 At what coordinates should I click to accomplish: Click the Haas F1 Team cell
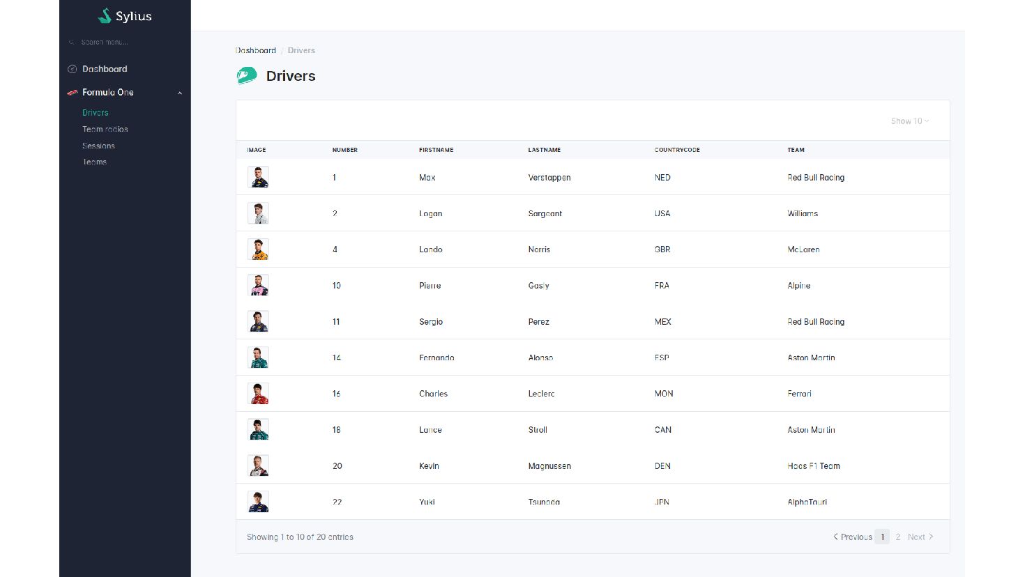pos(814,466)
